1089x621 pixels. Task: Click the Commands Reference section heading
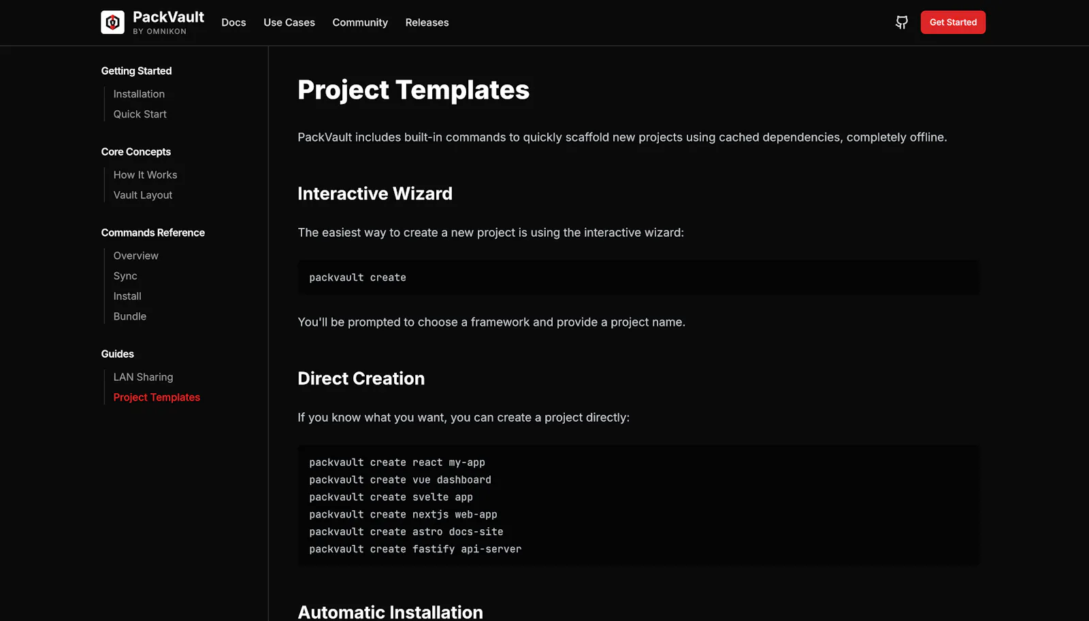[153, 233]
